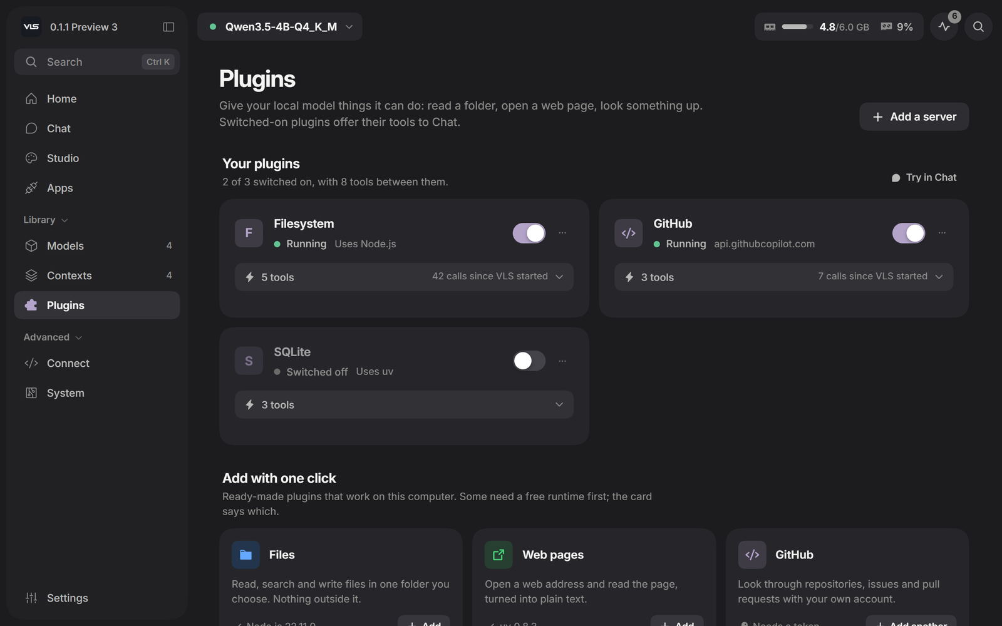
Task: Click the SQLite S plugin icon
Action: 249,361
